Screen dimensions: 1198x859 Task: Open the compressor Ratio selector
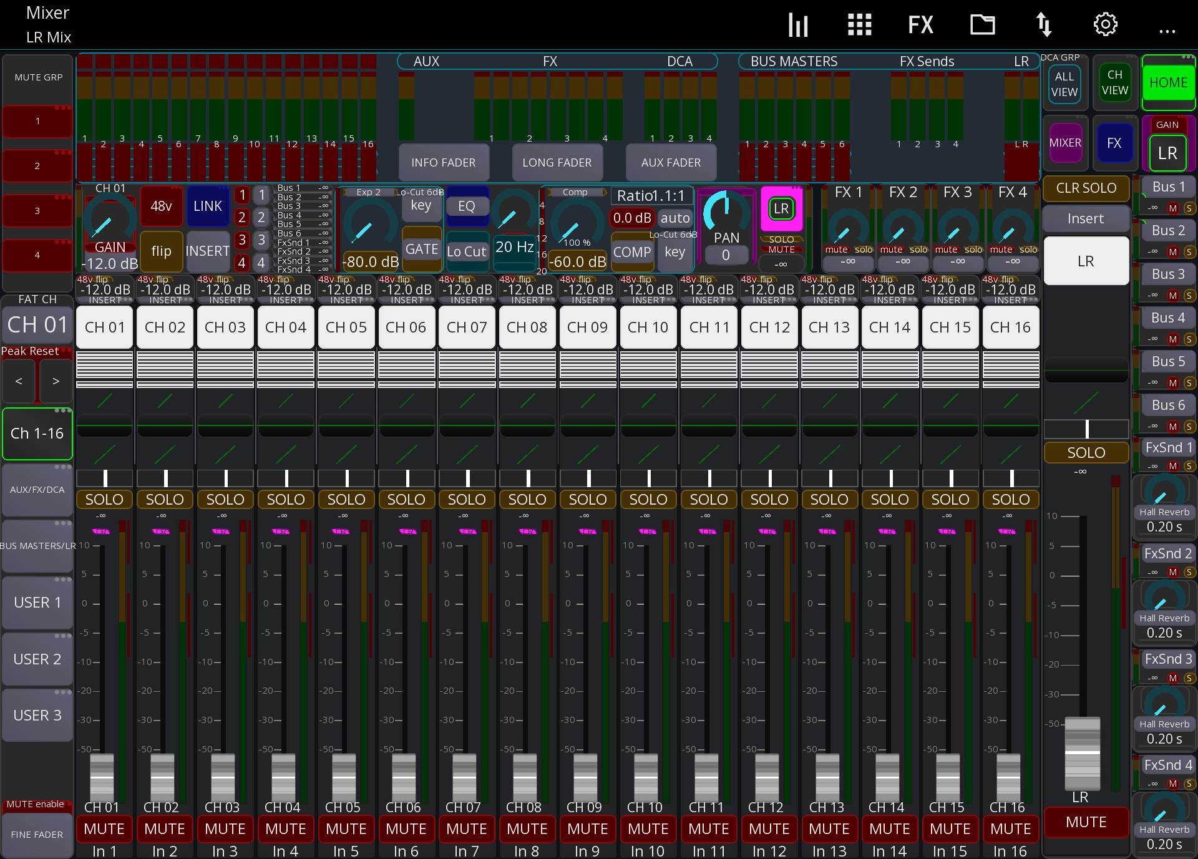click(651, 195)
